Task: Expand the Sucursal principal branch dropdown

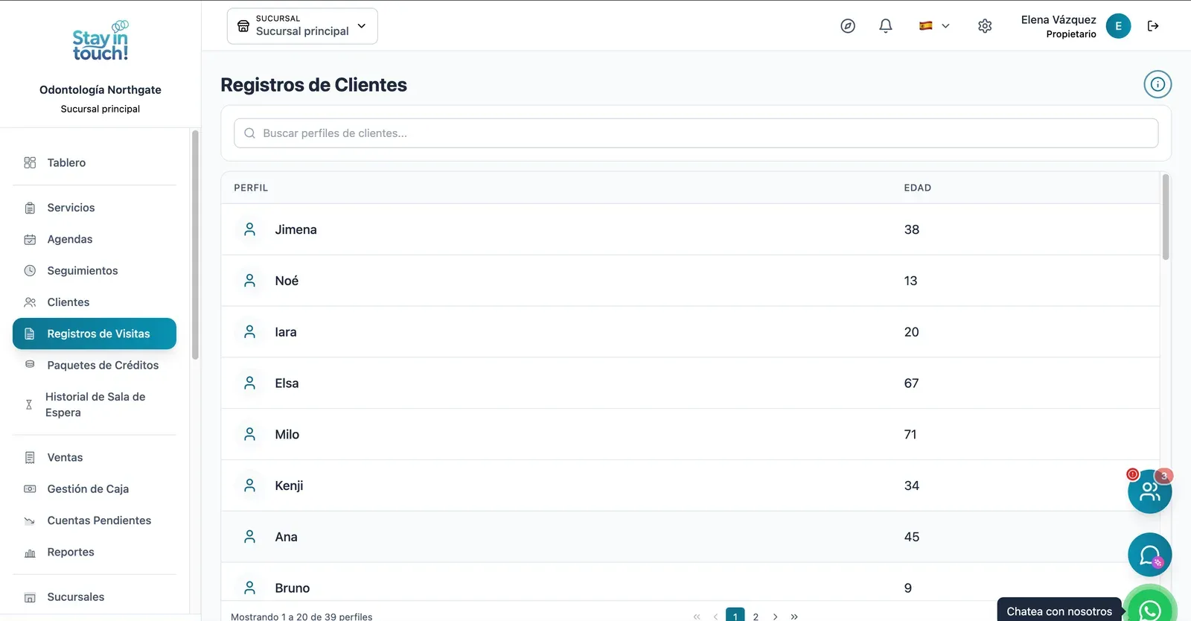Action: [302, 26]
